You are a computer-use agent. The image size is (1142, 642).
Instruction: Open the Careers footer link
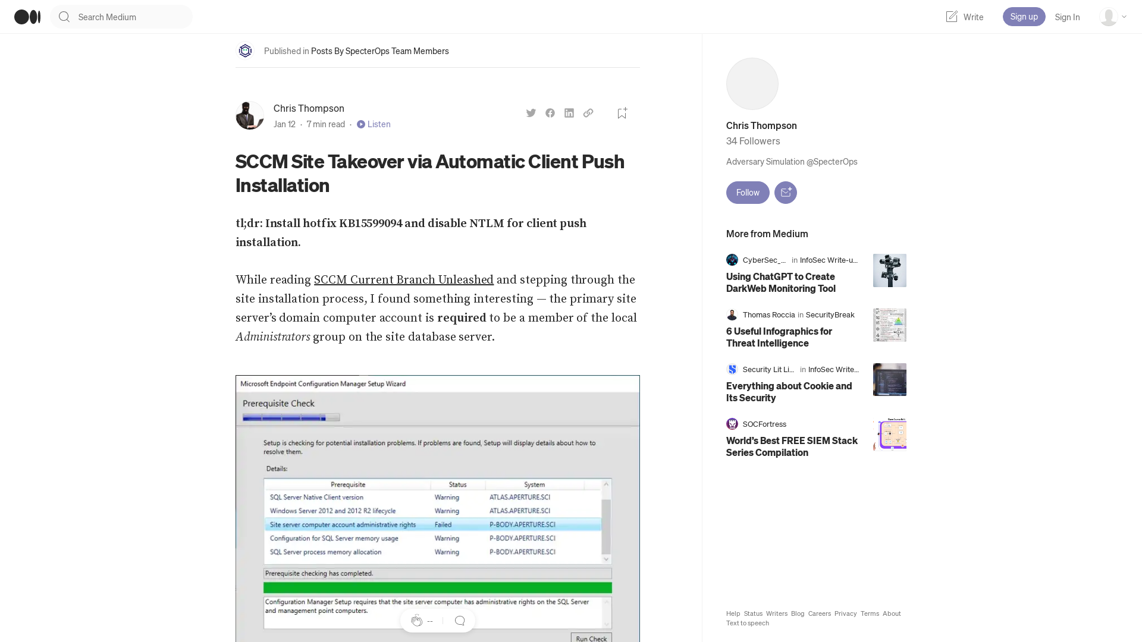click(820, 613)
